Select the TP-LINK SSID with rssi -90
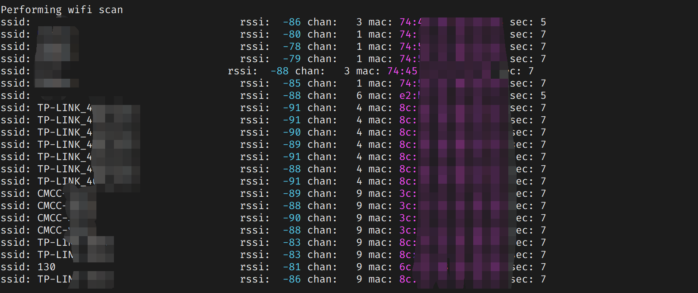The width and height of the screenshot is (698, 293). click(64, 132)
